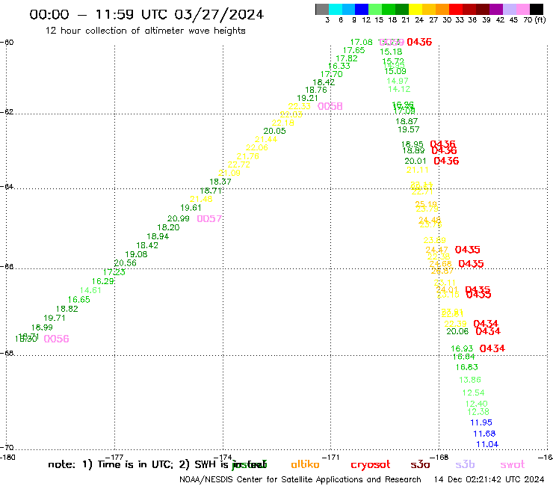Click the cryosat satellite legend label

pos(371,465)
